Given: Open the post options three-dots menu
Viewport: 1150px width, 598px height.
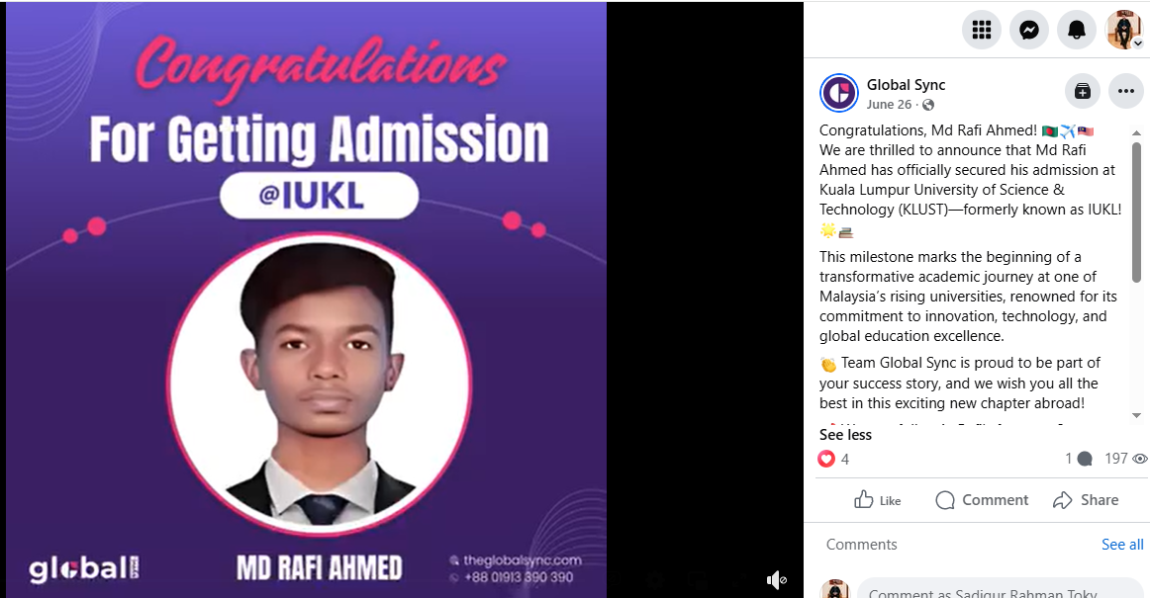Looking at the screenshot, I should pyautogui.click(x=1126, y=92).
